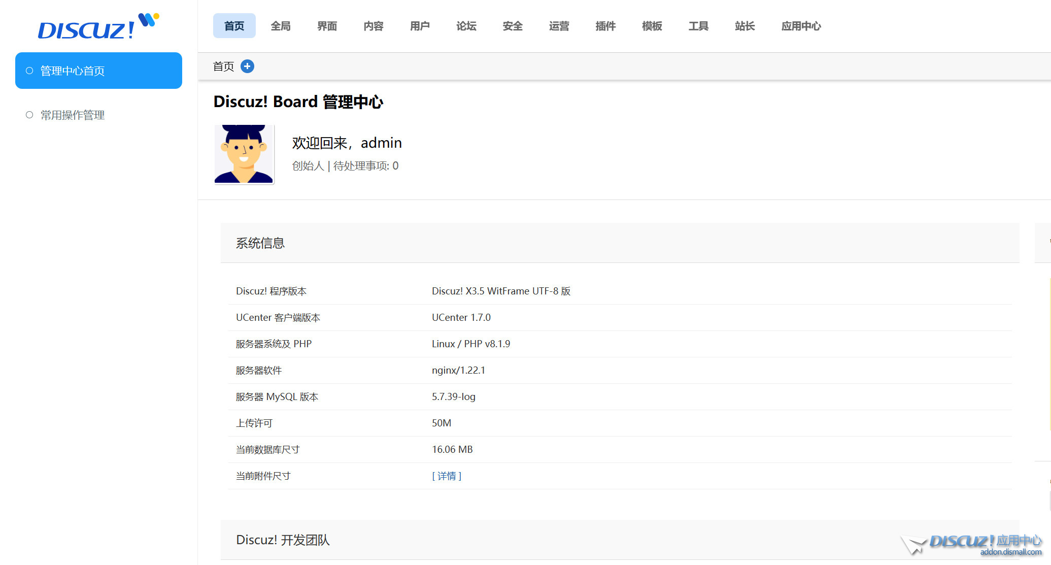Open the 安全 settings tab
Image resolution: width=1051 pixels, height=565 pixels.
point(513,26)
